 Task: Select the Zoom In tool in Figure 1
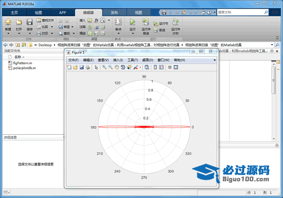click(104, 67)
